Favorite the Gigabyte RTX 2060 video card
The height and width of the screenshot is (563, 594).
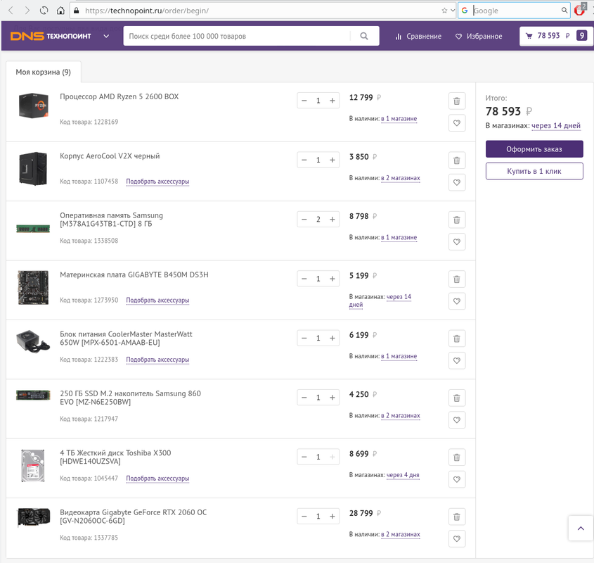coord(456,538)
